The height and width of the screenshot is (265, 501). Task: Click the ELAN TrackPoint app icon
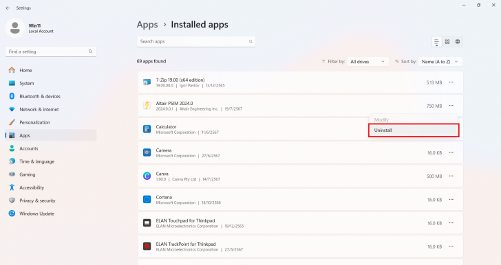(x=147, y=246)
